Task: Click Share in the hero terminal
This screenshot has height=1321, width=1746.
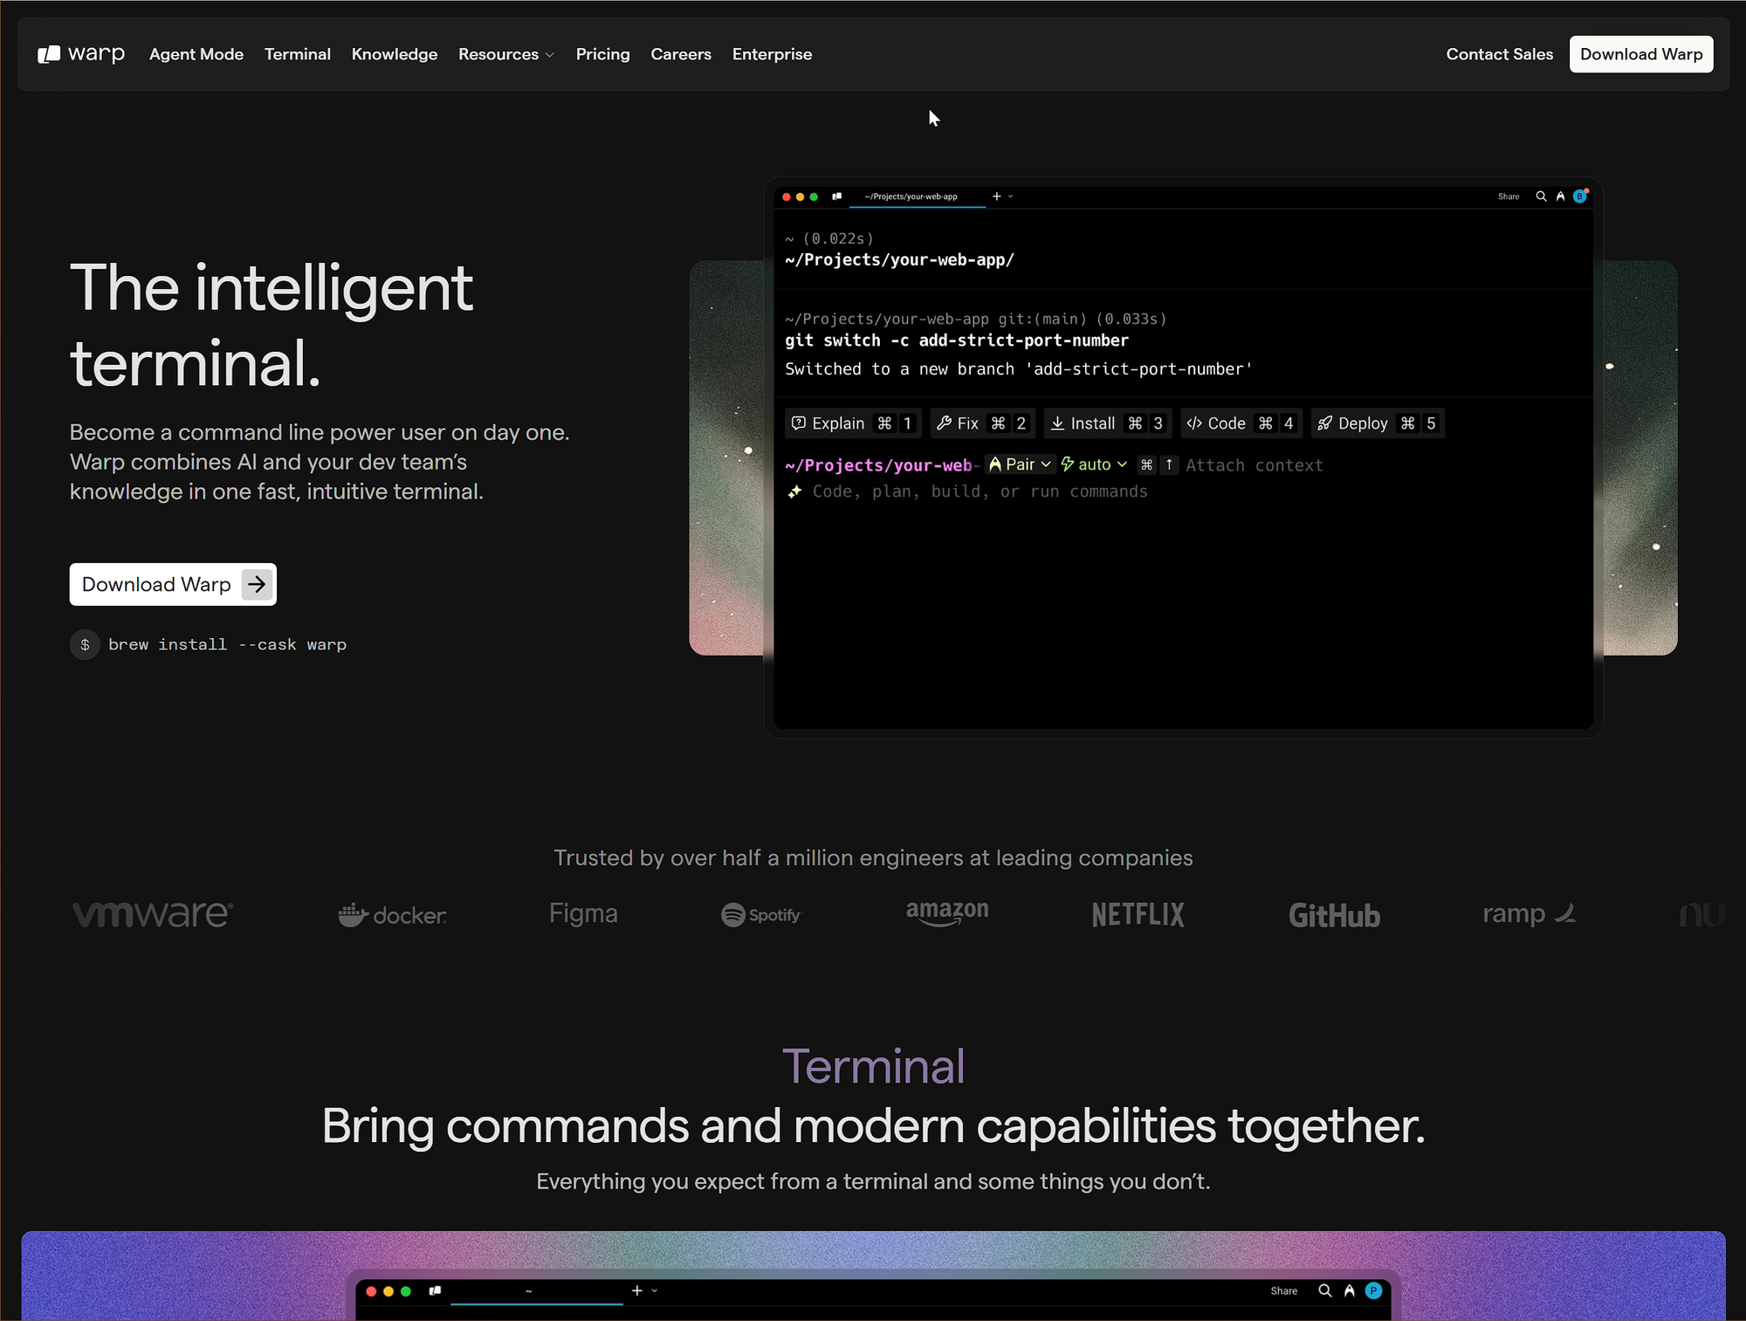Action: (x=1508, y=196)
